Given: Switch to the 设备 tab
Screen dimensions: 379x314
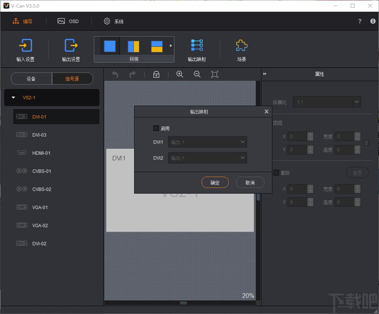Looking at the screenshot, I should [x=31, y=78].
